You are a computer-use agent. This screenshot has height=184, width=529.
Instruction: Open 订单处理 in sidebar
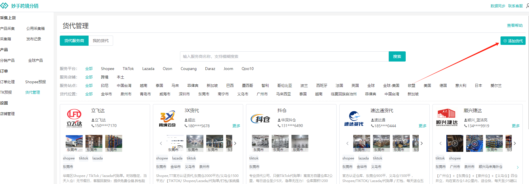point(7,82)
